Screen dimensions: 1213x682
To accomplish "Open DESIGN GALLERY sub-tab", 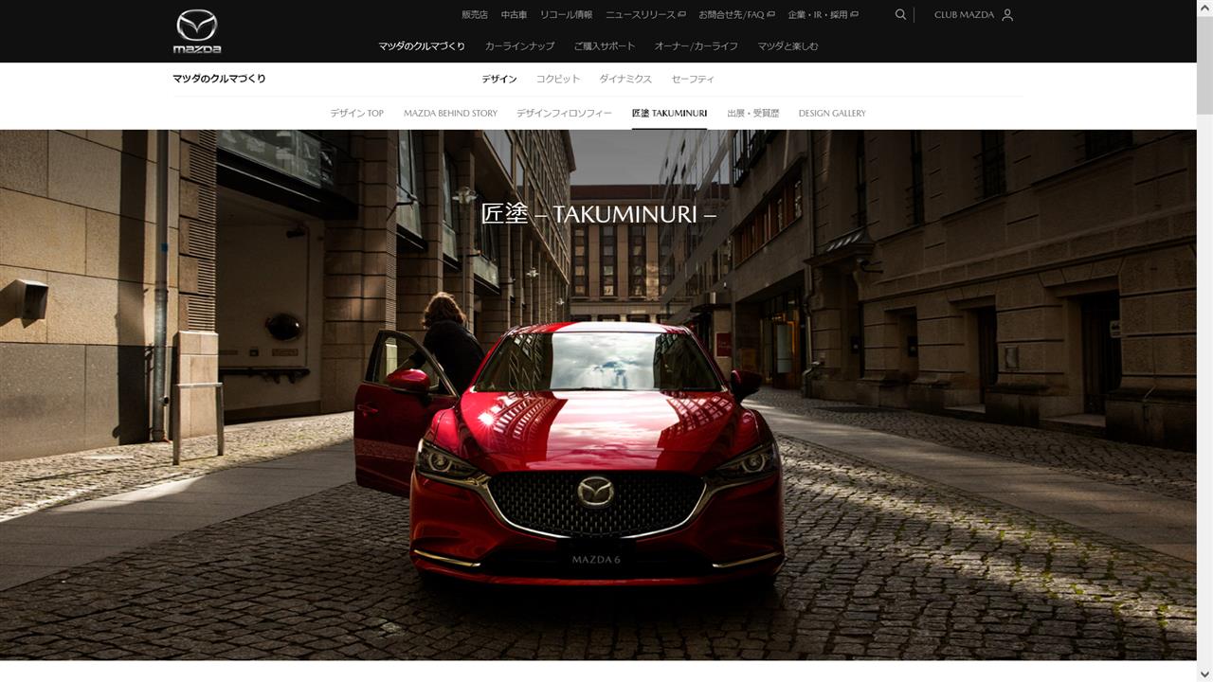I will coord(832,113).
